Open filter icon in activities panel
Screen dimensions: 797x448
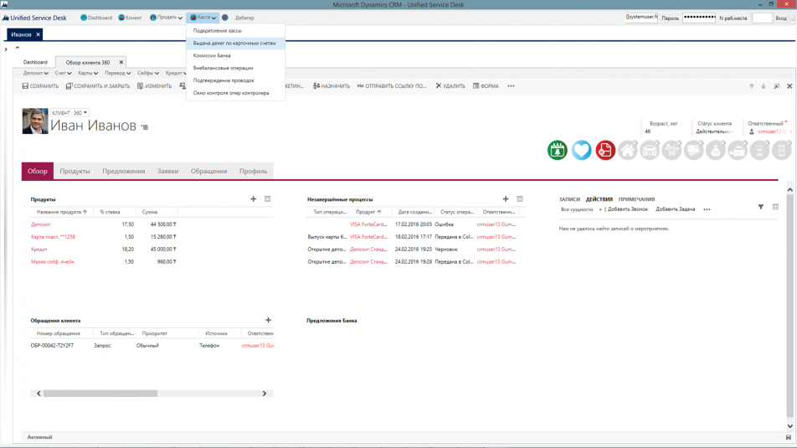click(761, 207)
